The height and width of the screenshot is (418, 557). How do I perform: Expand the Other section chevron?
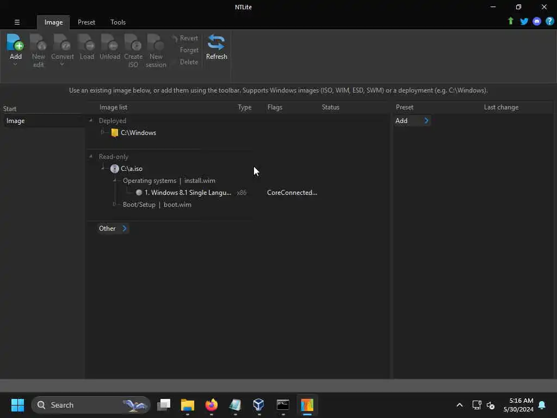pos(125,229)
